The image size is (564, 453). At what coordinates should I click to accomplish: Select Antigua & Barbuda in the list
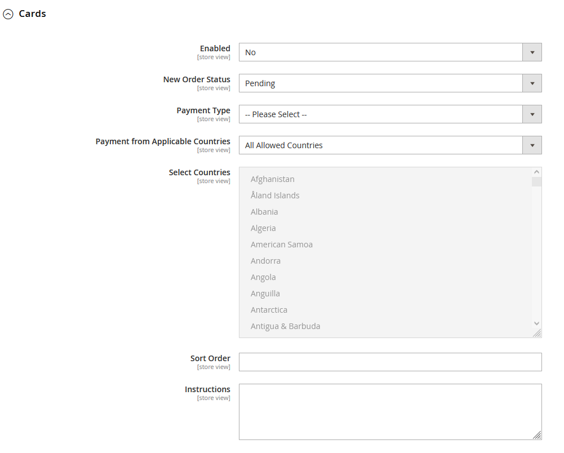(285, 326)
